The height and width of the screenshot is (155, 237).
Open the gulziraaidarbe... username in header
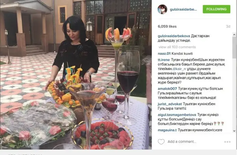183,9
